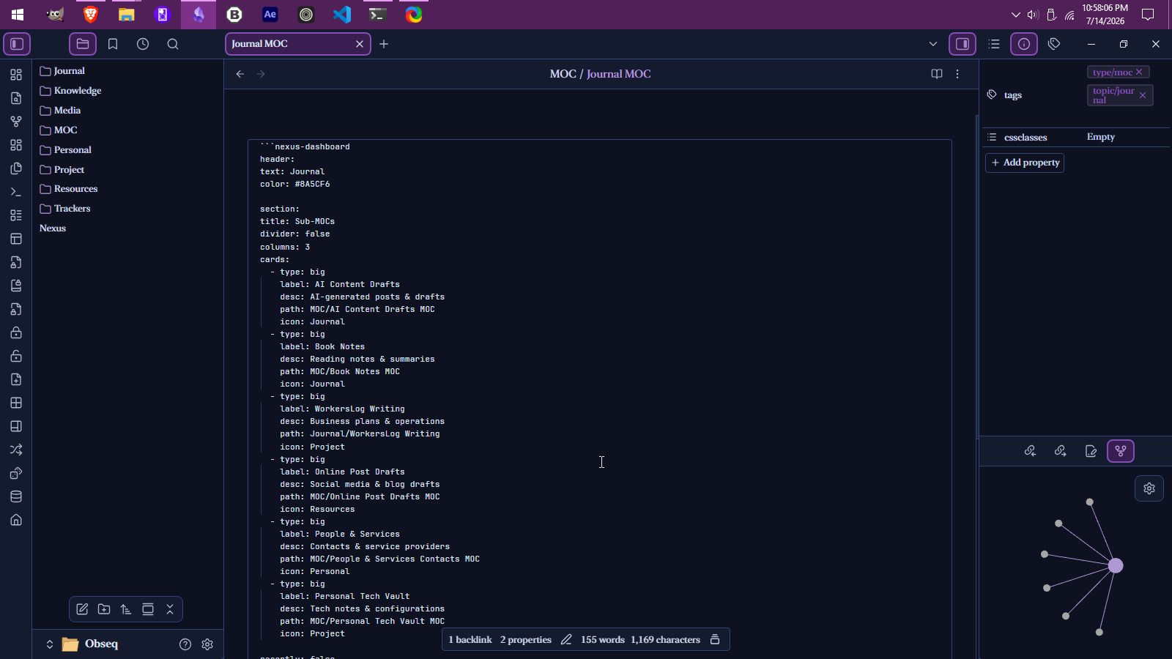Open the Nexus note in file list

53,228
